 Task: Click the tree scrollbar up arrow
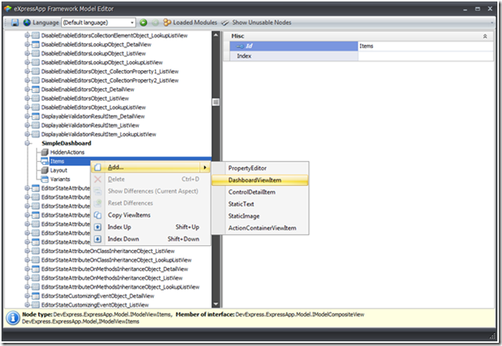tap(215, 34)
